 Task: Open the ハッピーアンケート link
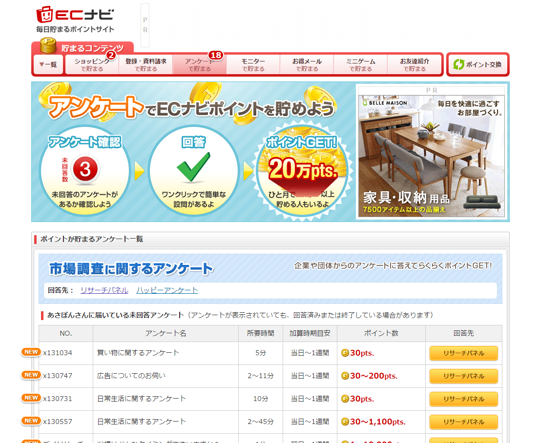[167, 290]
